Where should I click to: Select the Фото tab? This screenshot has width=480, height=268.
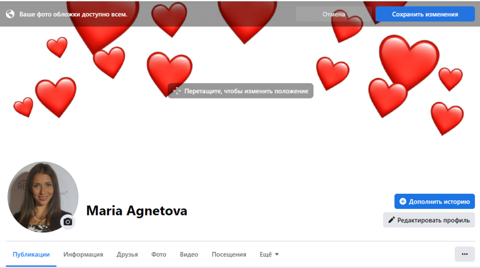coord(158,254)
